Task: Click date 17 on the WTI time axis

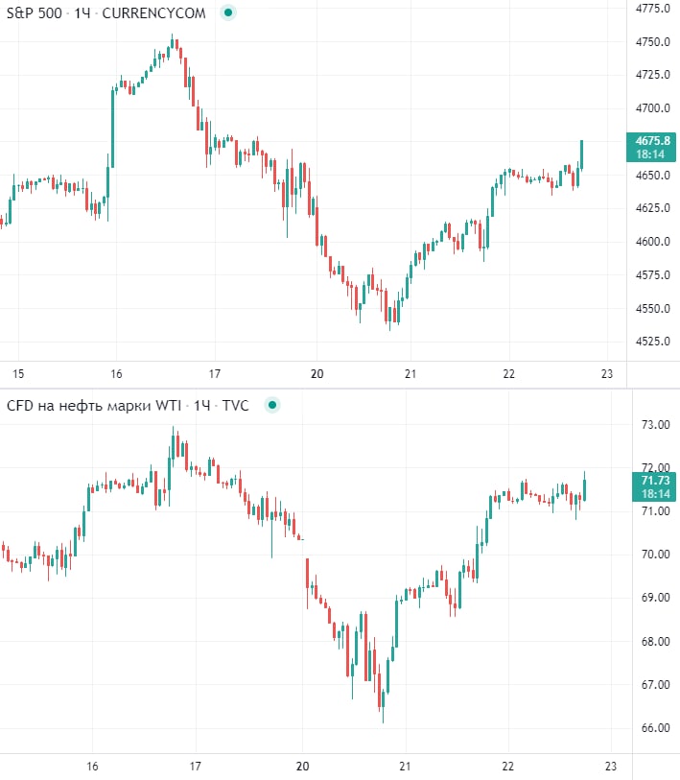Action: click(195, 766)
